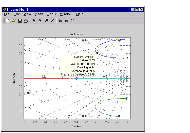Viewport: 190px width, 133px height.
Task: Click the data tip showing Gain 2.85
Action: pyautogui.click(x=78, y=66)
